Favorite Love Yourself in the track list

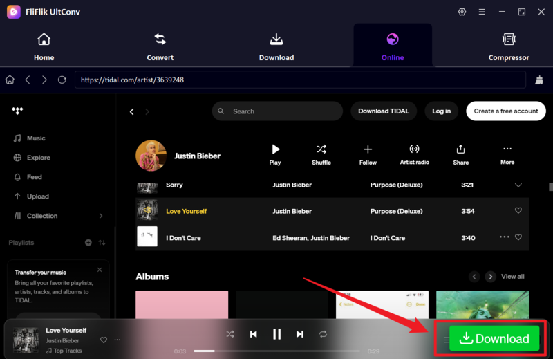click(518, 211)
